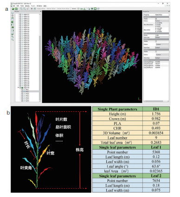Click the checkmark icon at toolbar's right end
This screenshot has width=180, height=197.
click(98, 9)
